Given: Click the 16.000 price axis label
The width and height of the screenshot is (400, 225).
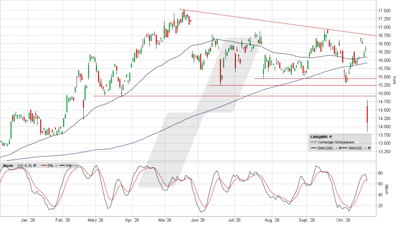Looking at the screenshot, I should coord(384,60).
